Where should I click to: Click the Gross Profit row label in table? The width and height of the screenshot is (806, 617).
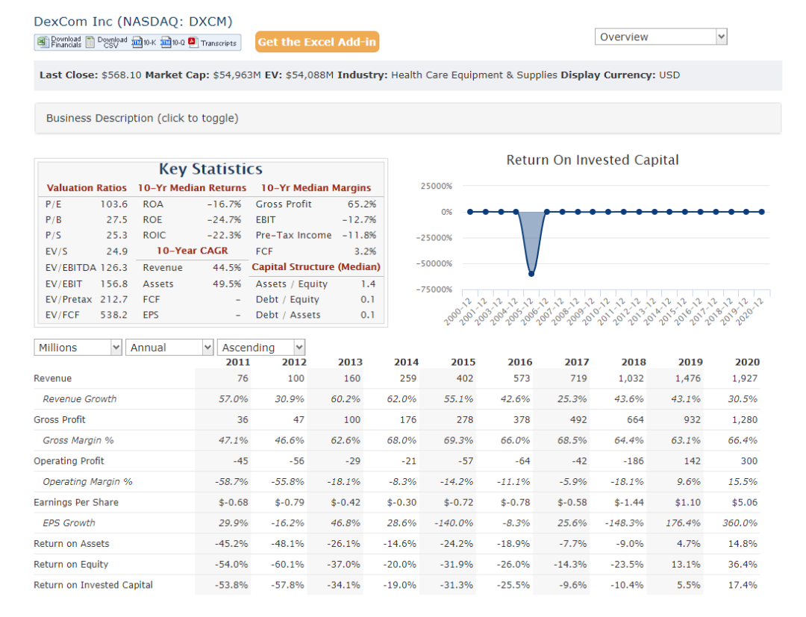60,420
